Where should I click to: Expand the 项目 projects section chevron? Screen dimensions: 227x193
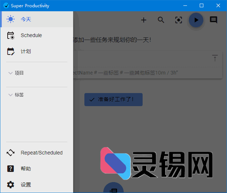11,73
